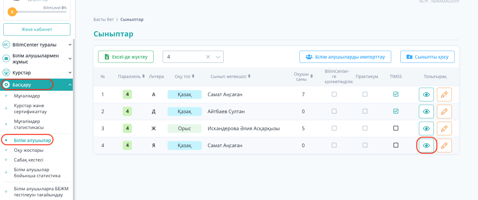478x200 pixels.
Task: Enable TIMSS checkbox for class 4 Я
Action: (396, 145)
